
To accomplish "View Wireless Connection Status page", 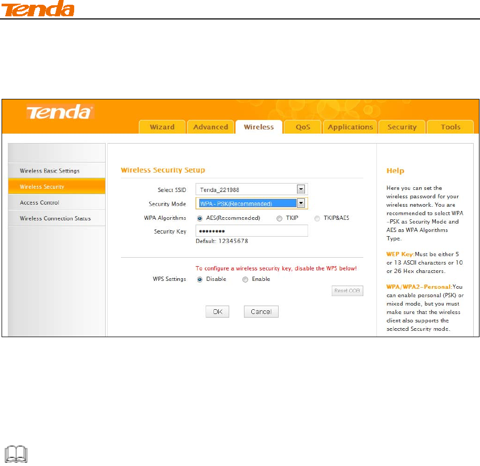I will [57, 218].
